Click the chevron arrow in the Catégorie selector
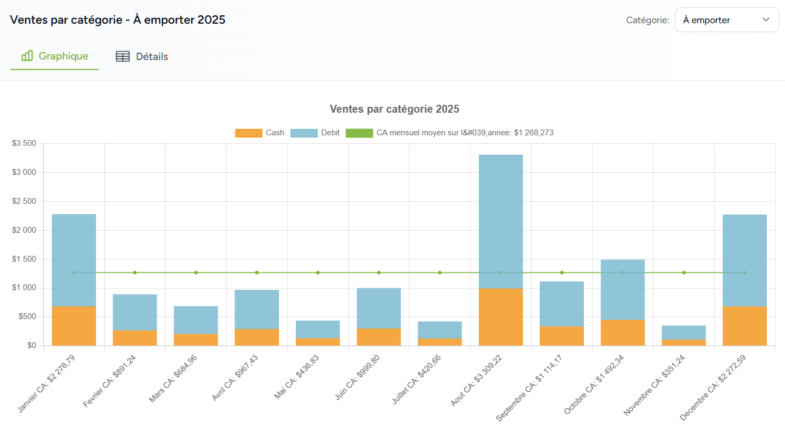This screenshot has height=427, width=785. tap(766, 20)
